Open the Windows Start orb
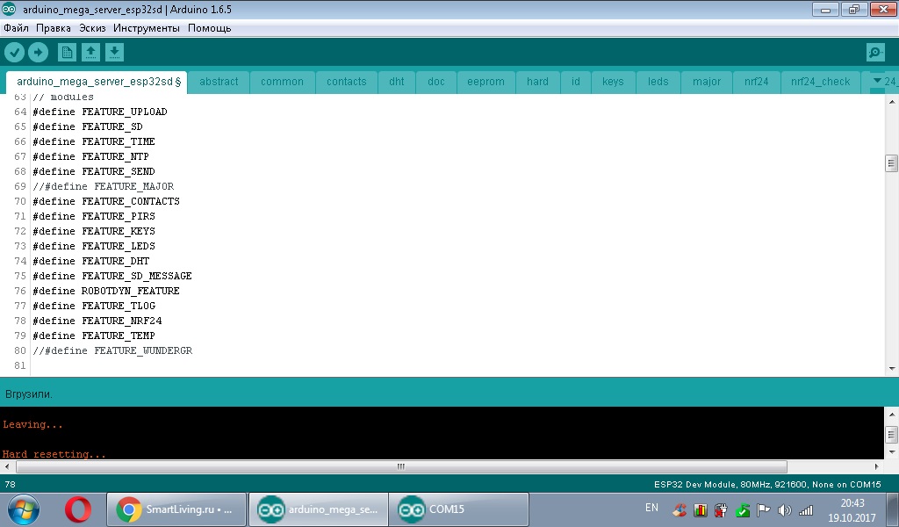This screenshot has width=899, height=527. click(x=24, y=509)
